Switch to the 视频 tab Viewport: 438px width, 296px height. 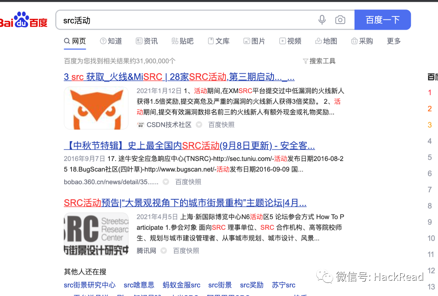(290, 41)
